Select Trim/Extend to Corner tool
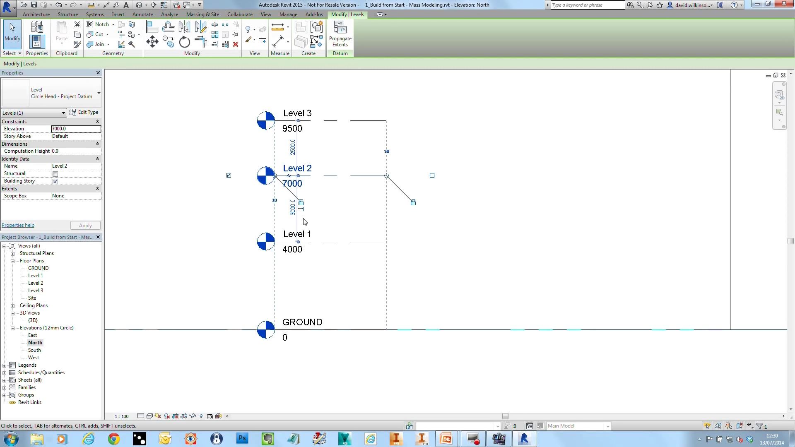The image size is (795, 447). tap(200, 42)
